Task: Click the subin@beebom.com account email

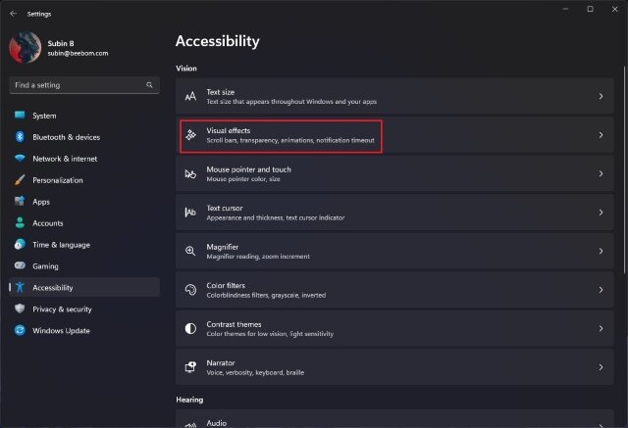Action: tap(78, 53)
